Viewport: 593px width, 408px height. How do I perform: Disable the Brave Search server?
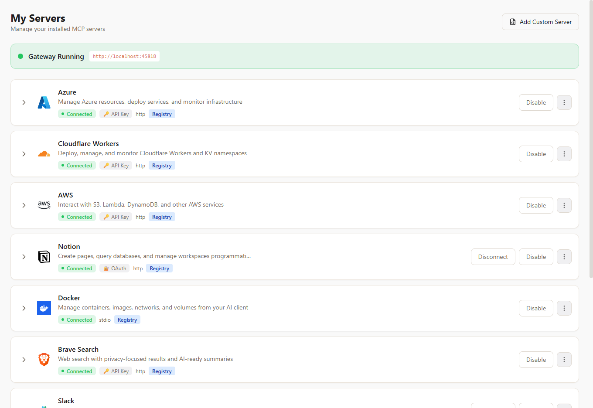pyautogui.click(x=536, y=360)
